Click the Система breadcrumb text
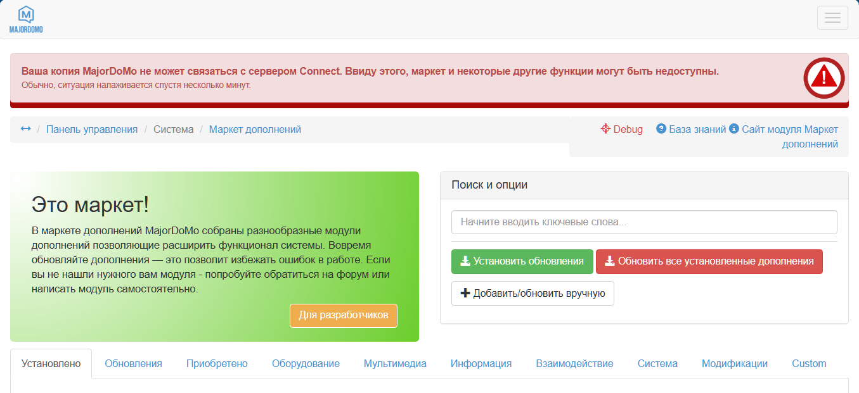Screen dimensions: 859x393 (174, 129)
